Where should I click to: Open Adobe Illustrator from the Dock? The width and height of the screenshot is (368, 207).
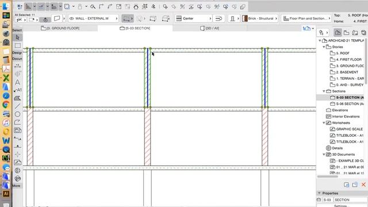pyautogui.click(x=6, y=194)
